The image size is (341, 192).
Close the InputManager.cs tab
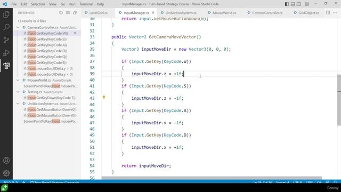[x=153, y=13]
